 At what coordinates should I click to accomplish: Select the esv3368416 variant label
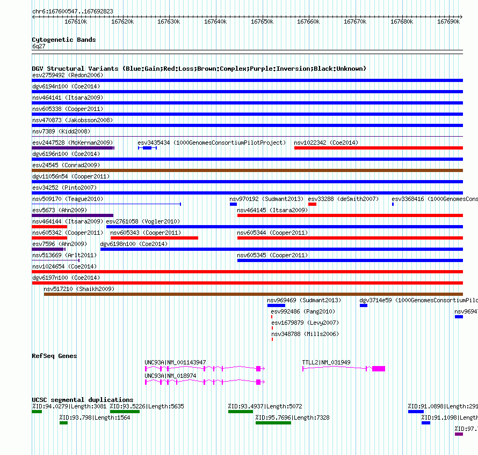click(434, 199)
